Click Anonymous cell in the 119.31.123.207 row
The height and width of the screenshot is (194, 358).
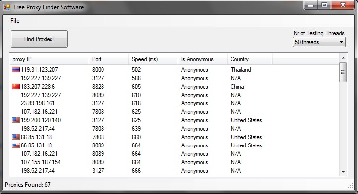195,70
